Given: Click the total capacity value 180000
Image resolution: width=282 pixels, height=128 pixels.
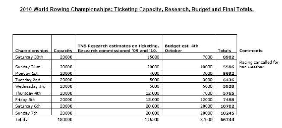Looking at the screenshot, I should point(66,119).
